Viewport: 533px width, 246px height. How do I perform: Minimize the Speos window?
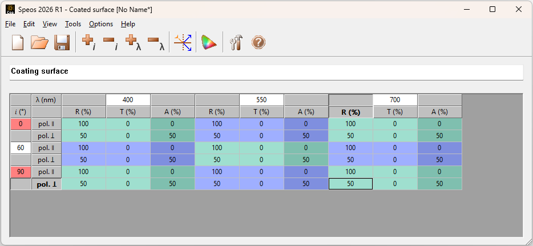tap(466, 10)
